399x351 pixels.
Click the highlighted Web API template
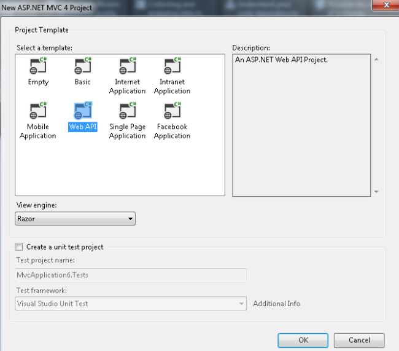click(x=83, y=117)
